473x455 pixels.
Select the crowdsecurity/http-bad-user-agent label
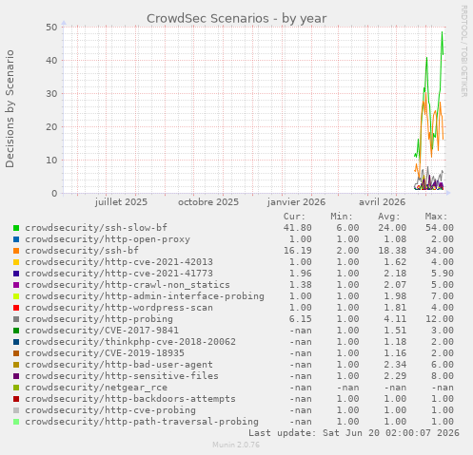[x=119, y=365]
